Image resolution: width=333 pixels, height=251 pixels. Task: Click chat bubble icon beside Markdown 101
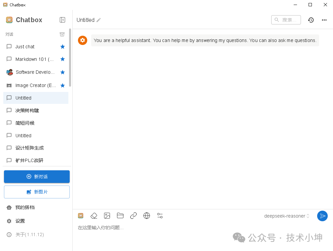pyautogui.click(x=9, y=59)
